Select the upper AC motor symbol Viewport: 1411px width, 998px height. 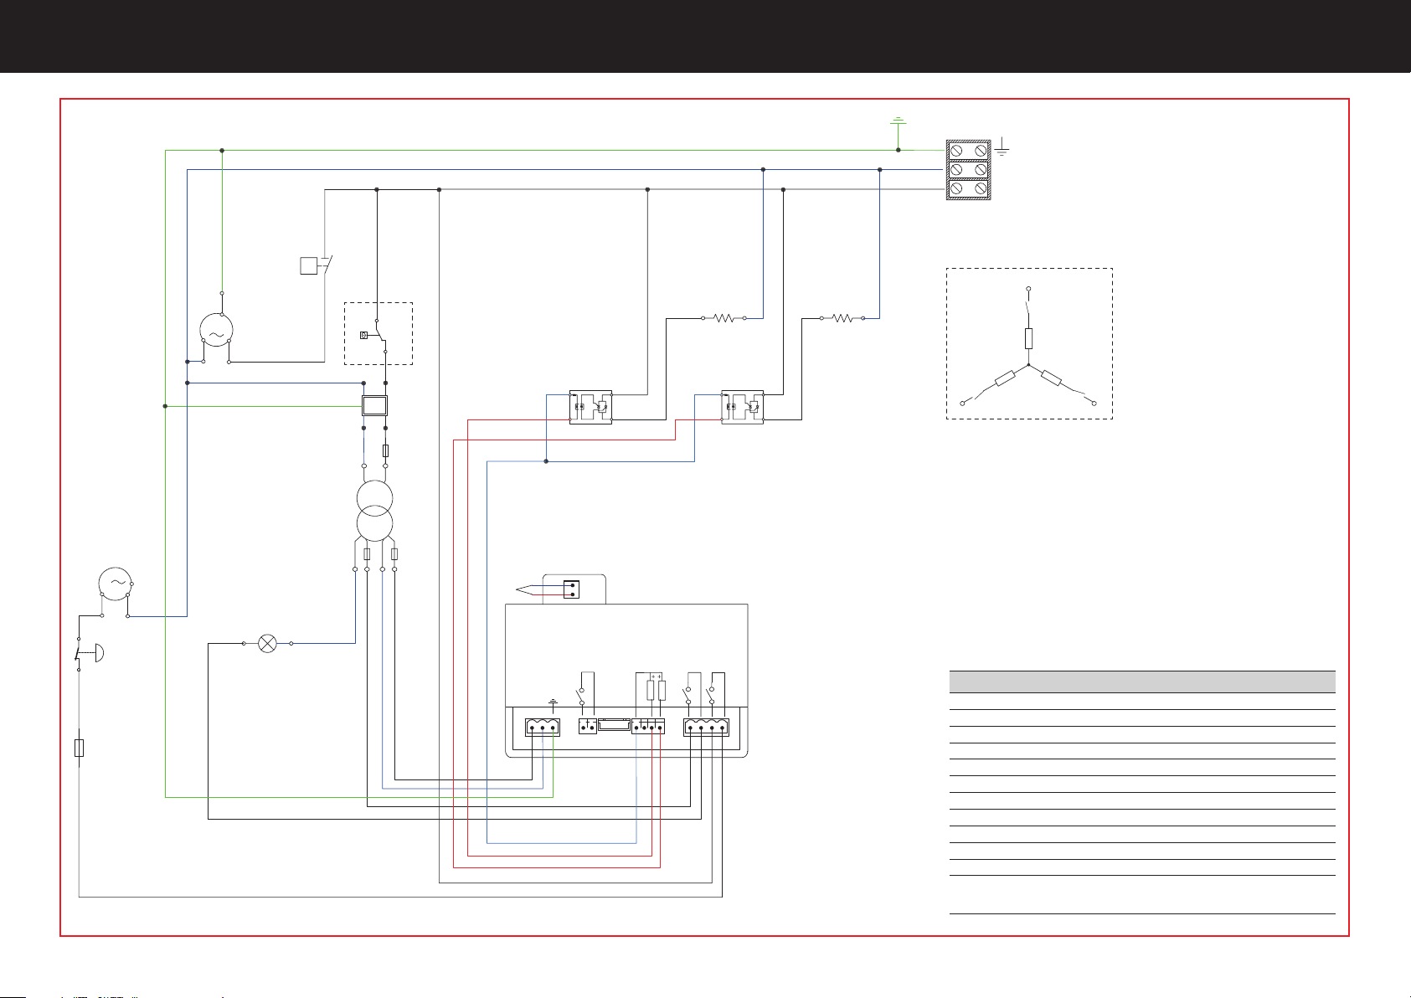pyautogui.click(x=216, y=330)
